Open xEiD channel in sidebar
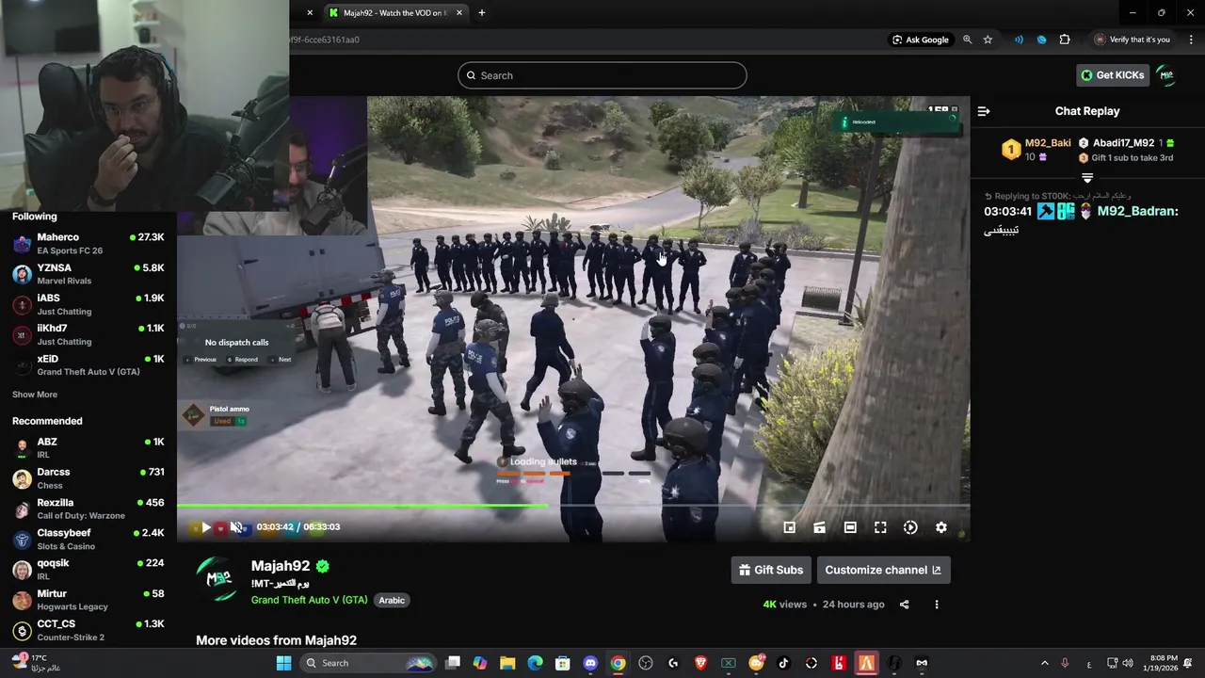Image resolution: width=1205 pixels, height=678 pixels. tap(88, 365)
